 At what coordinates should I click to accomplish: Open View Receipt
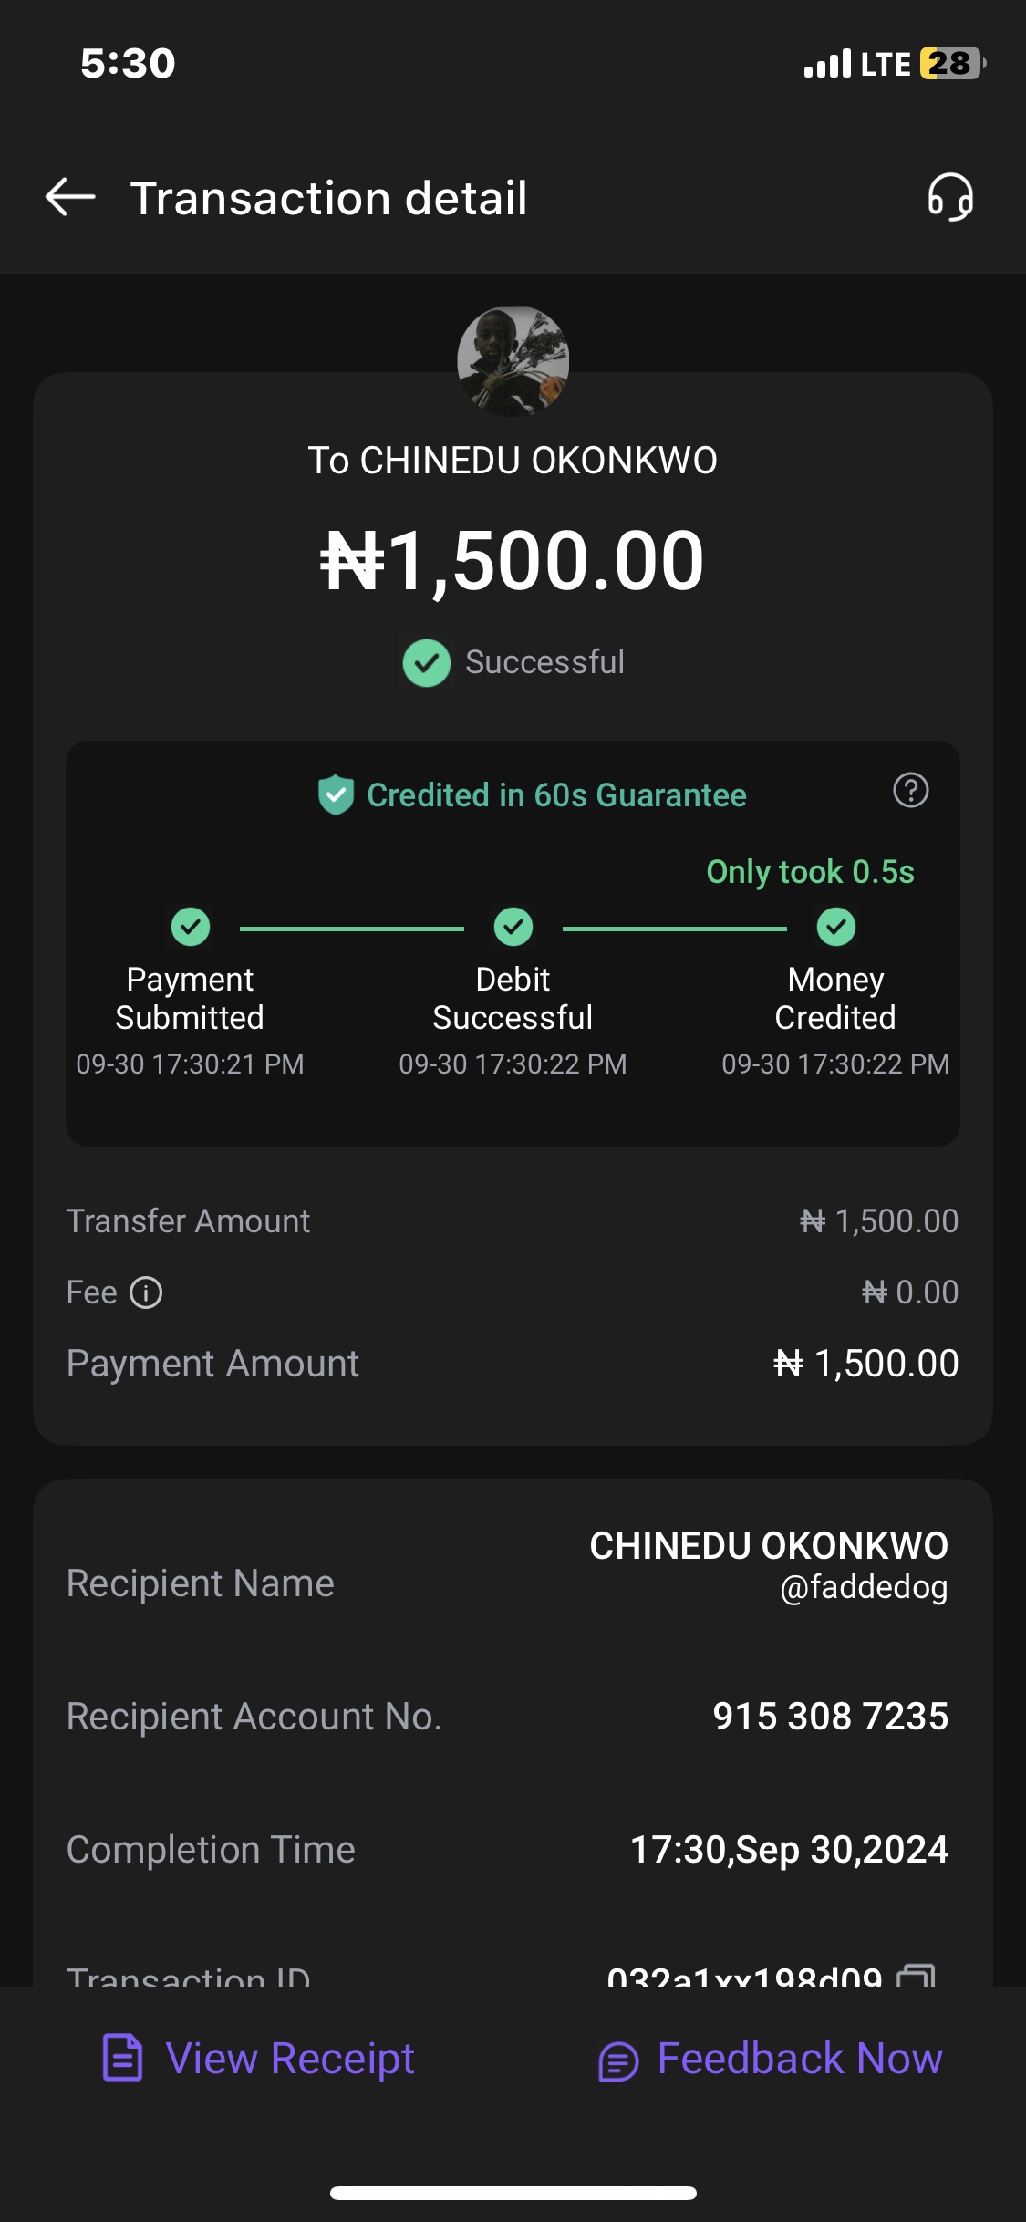click(259, 2059)
